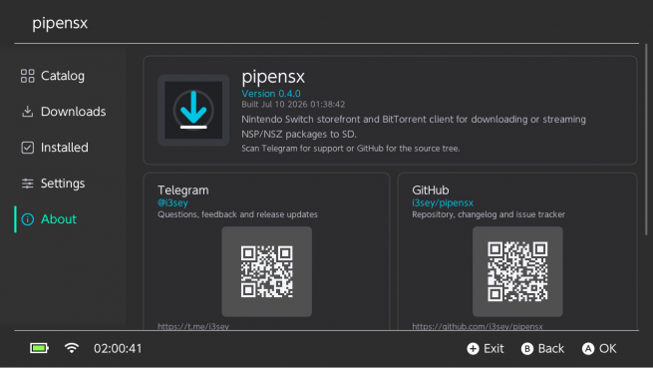
Task: Click 'Scan Telegram for support' hint line
Action: click(351, 149)
